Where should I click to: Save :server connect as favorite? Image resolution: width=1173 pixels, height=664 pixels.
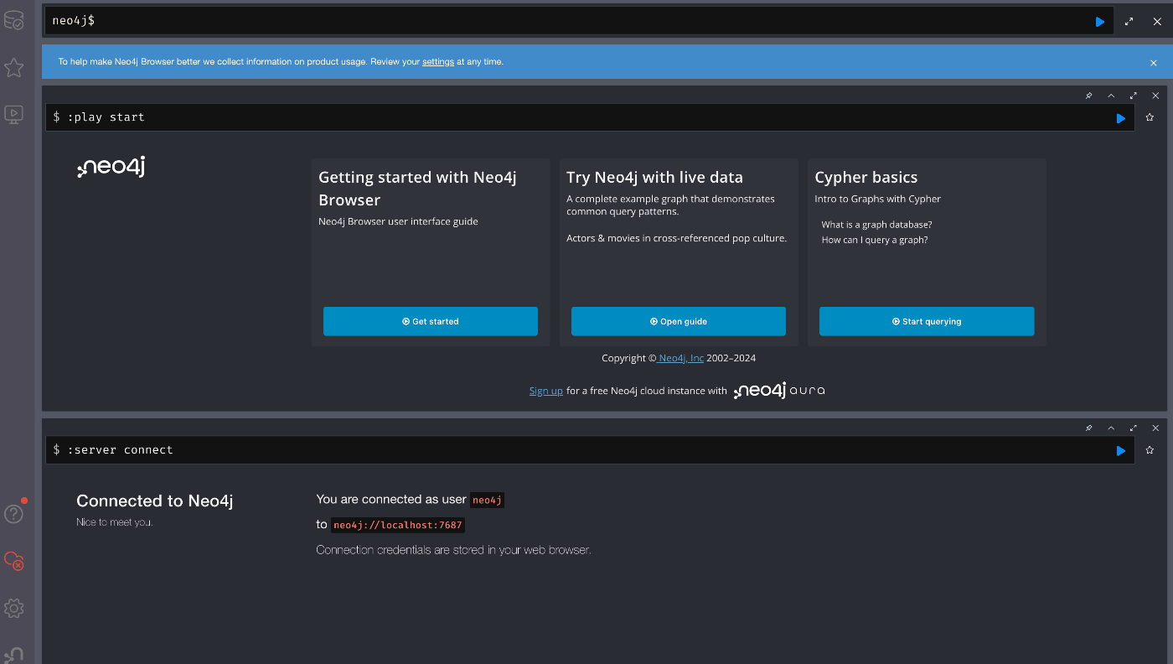click(1150, 450)
